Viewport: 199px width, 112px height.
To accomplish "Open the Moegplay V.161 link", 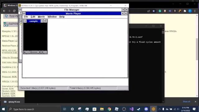I will pos(10,31).
